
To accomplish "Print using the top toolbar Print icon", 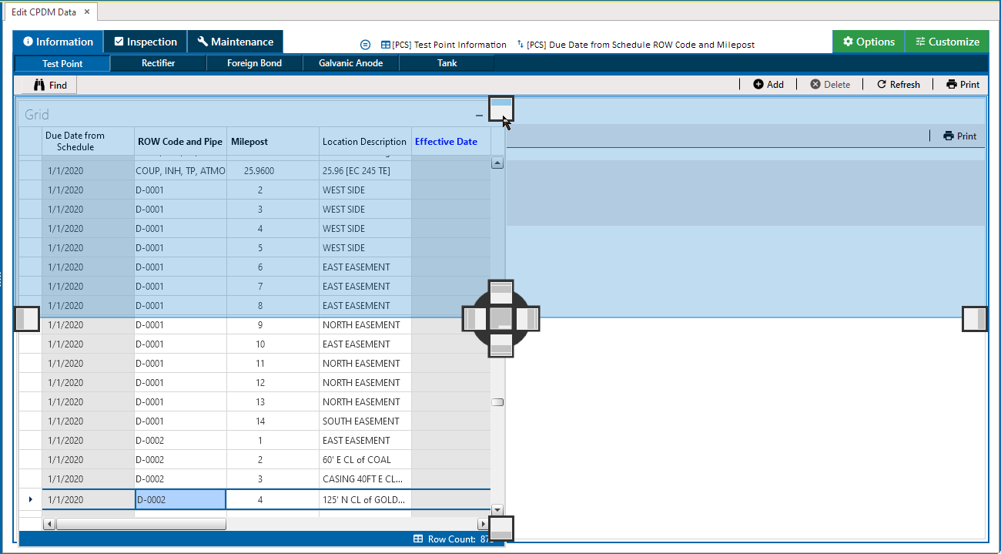I will click(x=962, y=85).
